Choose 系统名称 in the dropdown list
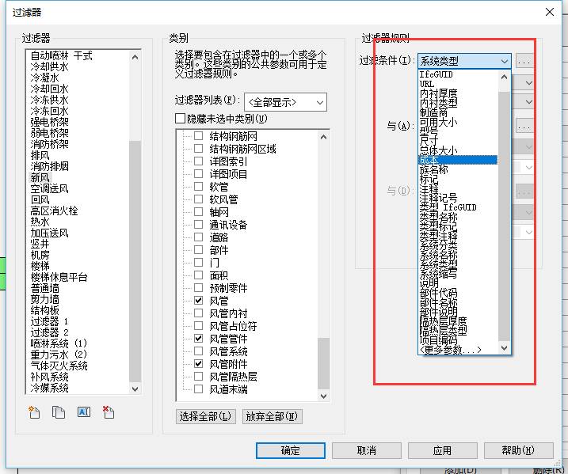Viewport: 568px width, 474px height. pyautogui.click(x=438, y=255)
